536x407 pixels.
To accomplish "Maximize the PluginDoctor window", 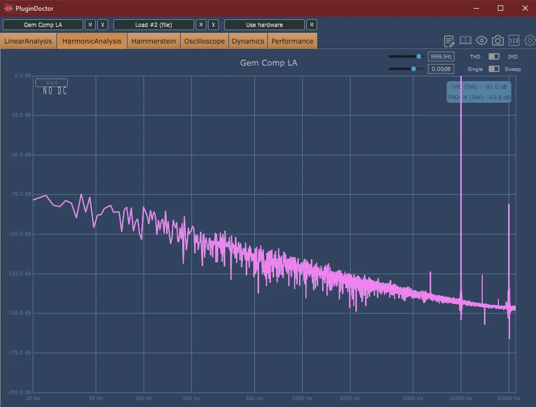I will click(x=501, y=8).
